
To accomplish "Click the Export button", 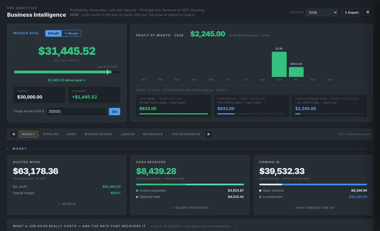I will pyautogui.click(x=351, y=12).
